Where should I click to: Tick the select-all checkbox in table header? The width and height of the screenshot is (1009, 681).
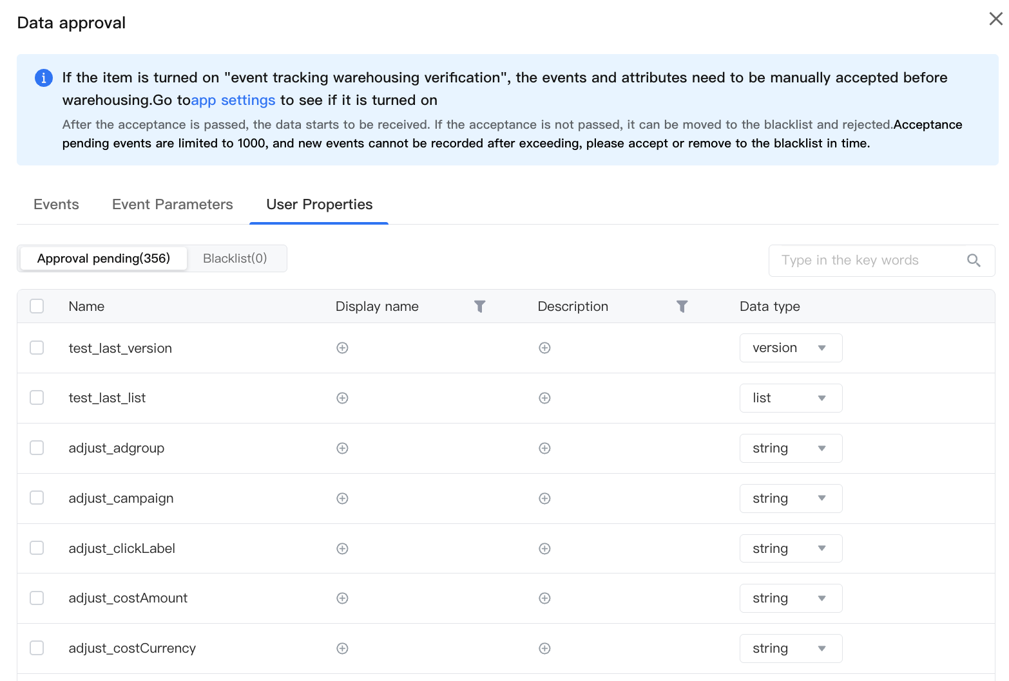point(37,306)
